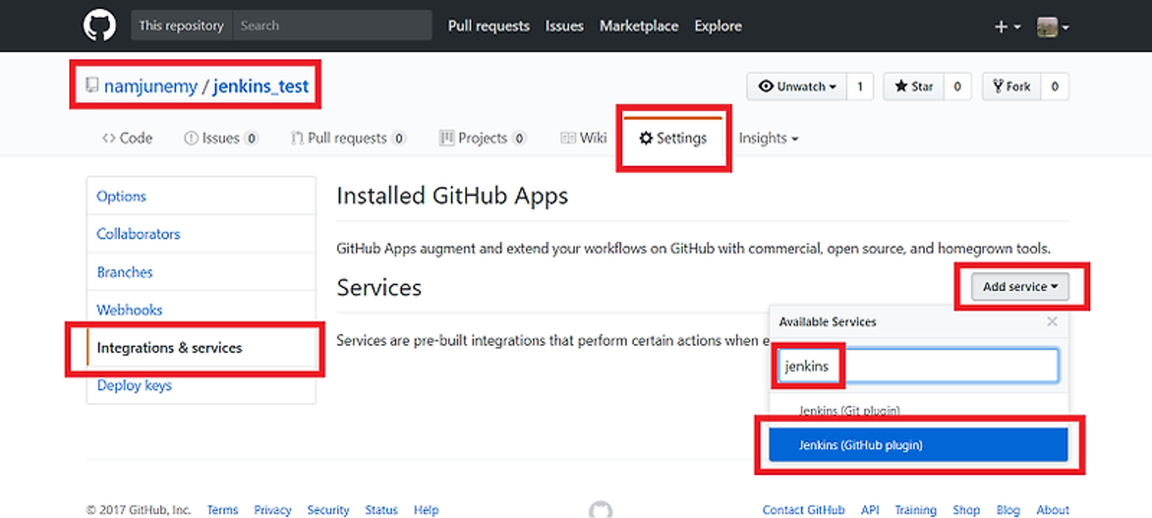Image resolution: width=1152 pixels, height=518 pixels.
Task: Go to Pull requests in top navigation
Action: [x=488, y=26]
